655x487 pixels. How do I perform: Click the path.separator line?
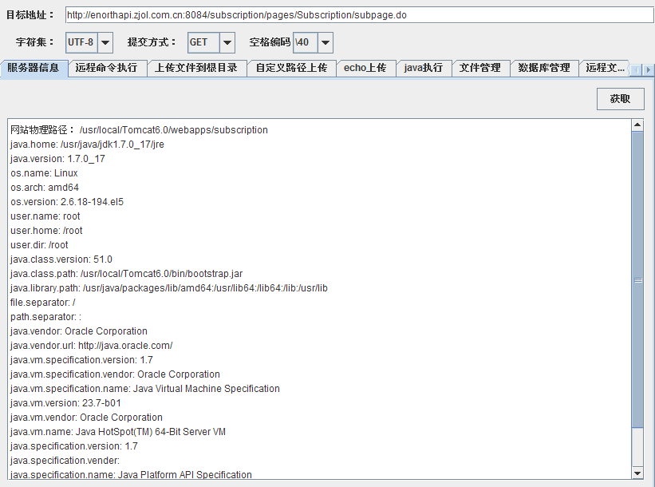coord(46,317)
